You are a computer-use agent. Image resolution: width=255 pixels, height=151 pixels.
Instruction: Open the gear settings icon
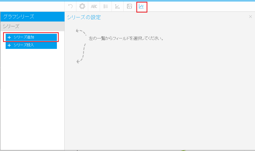(82, 6)
